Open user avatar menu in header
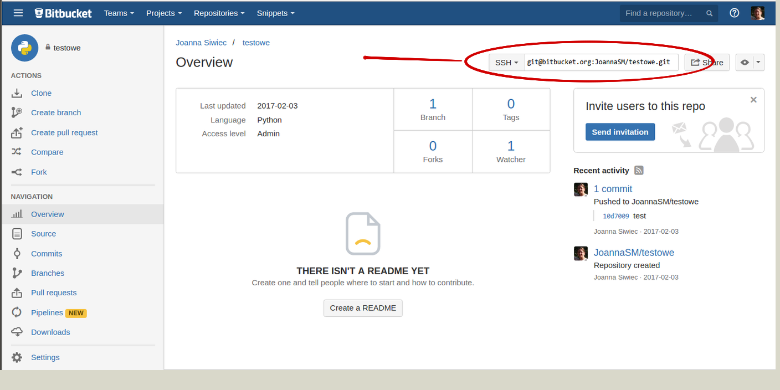Screen dimensions: 780x390 [757, 13]
